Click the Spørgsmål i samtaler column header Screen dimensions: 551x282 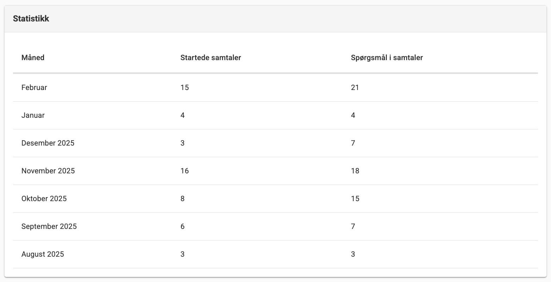click(x=387, y=58)
